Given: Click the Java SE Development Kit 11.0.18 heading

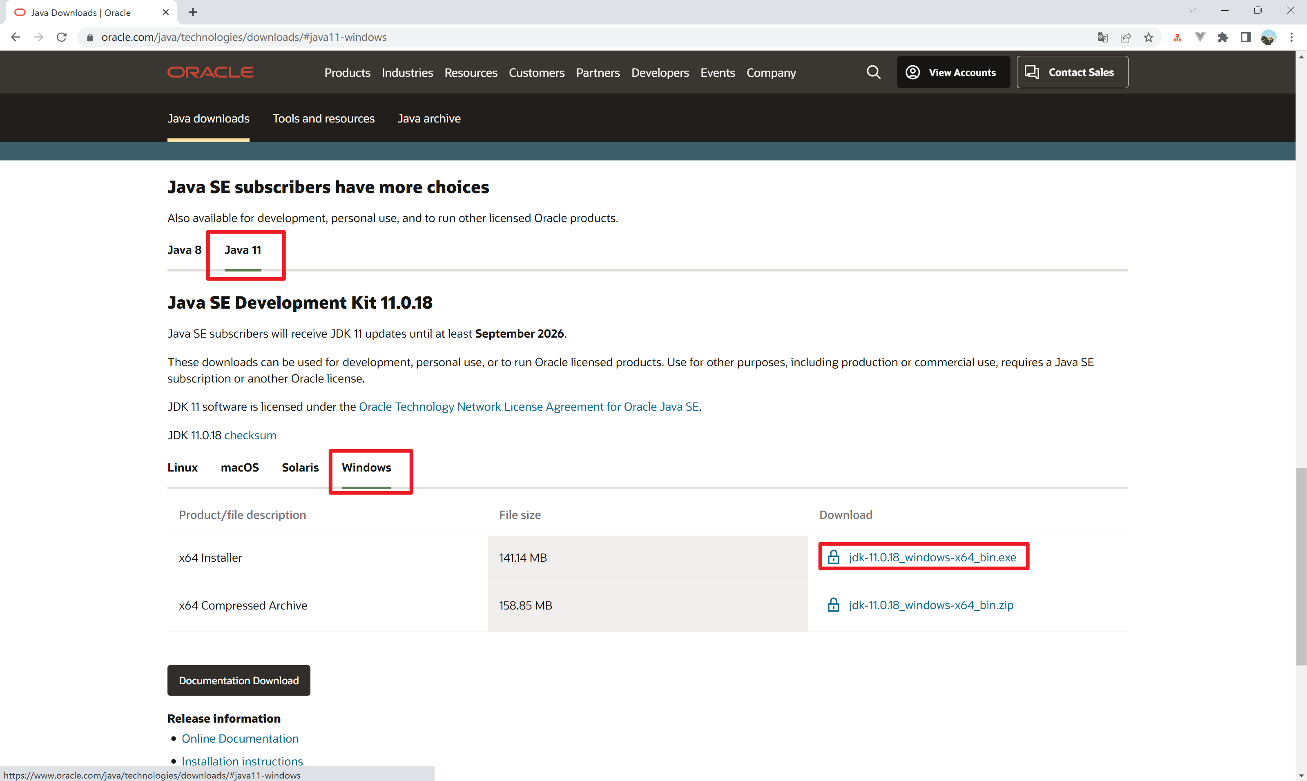Looking at the screenshot, I should pyautogui.click(x=300, y=303).
